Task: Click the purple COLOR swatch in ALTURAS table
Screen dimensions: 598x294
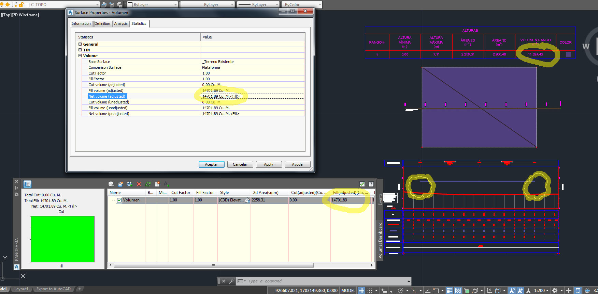Action: pyautogui.click(x=568, y=54)
